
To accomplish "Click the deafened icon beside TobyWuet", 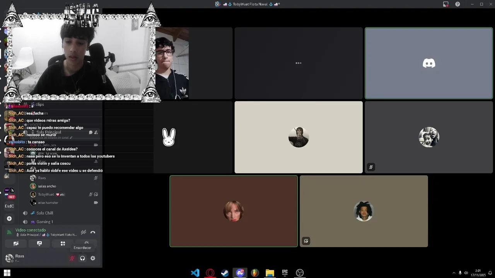I will coord(96,195).
